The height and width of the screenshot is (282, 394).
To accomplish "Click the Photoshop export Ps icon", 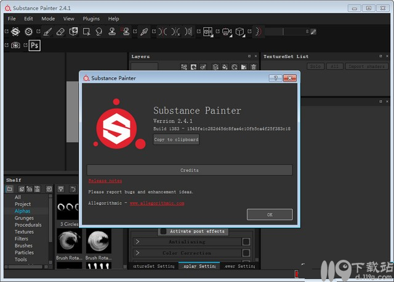I will point(34,46).
